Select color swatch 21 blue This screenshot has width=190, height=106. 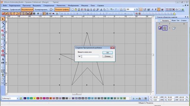click(x=89, y=98)
